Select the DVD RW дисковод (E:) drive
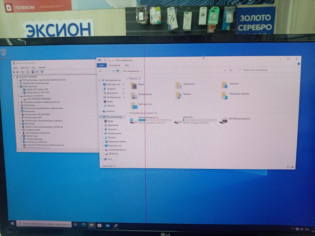Screen dimensions: 315x236 tap(223, 120)
